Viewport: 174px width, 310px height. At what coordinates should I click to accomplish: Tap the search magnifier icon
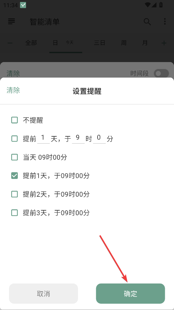pyautogui.click(x=147, y=21)
